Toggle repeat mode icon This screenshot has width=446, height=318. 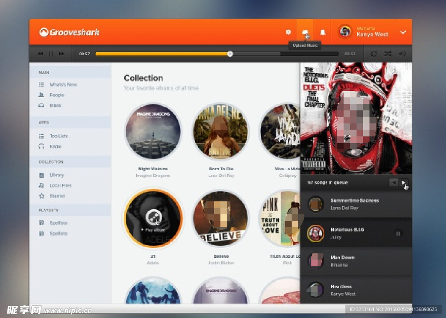pyautogui.click(x=374, y=54)
